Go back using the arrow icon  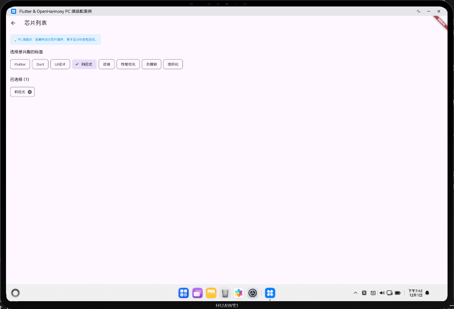coord(13,23)
